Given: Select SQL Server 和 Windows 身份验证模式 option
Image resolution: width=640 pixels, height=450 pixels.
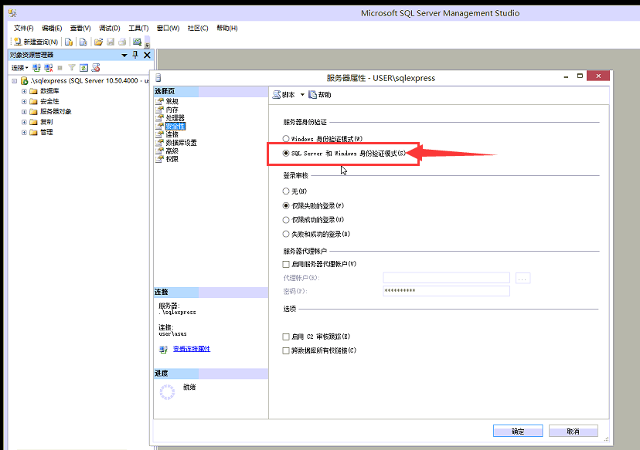Looking at the screenshot, I should pyautogui.click(x=286, y=154).
